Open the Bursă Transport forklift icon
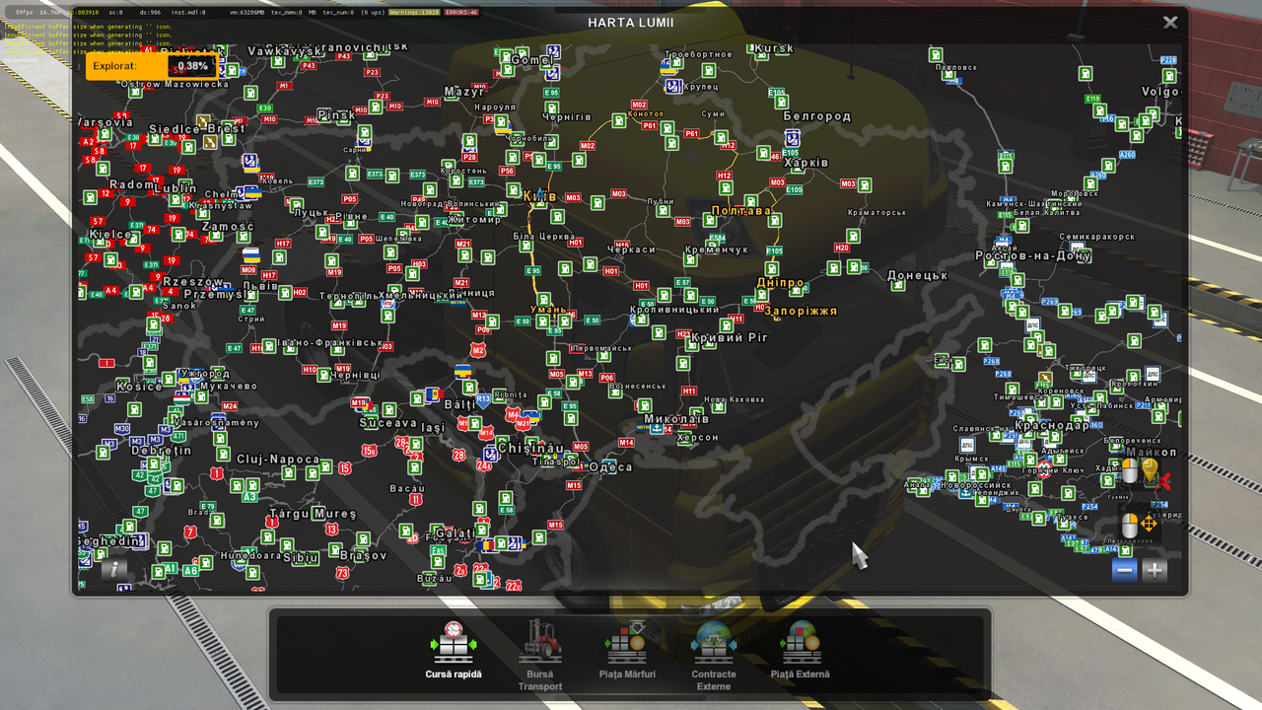This screenshot has height=710, width=1262. pyautogui.click(x=539, y=643)
